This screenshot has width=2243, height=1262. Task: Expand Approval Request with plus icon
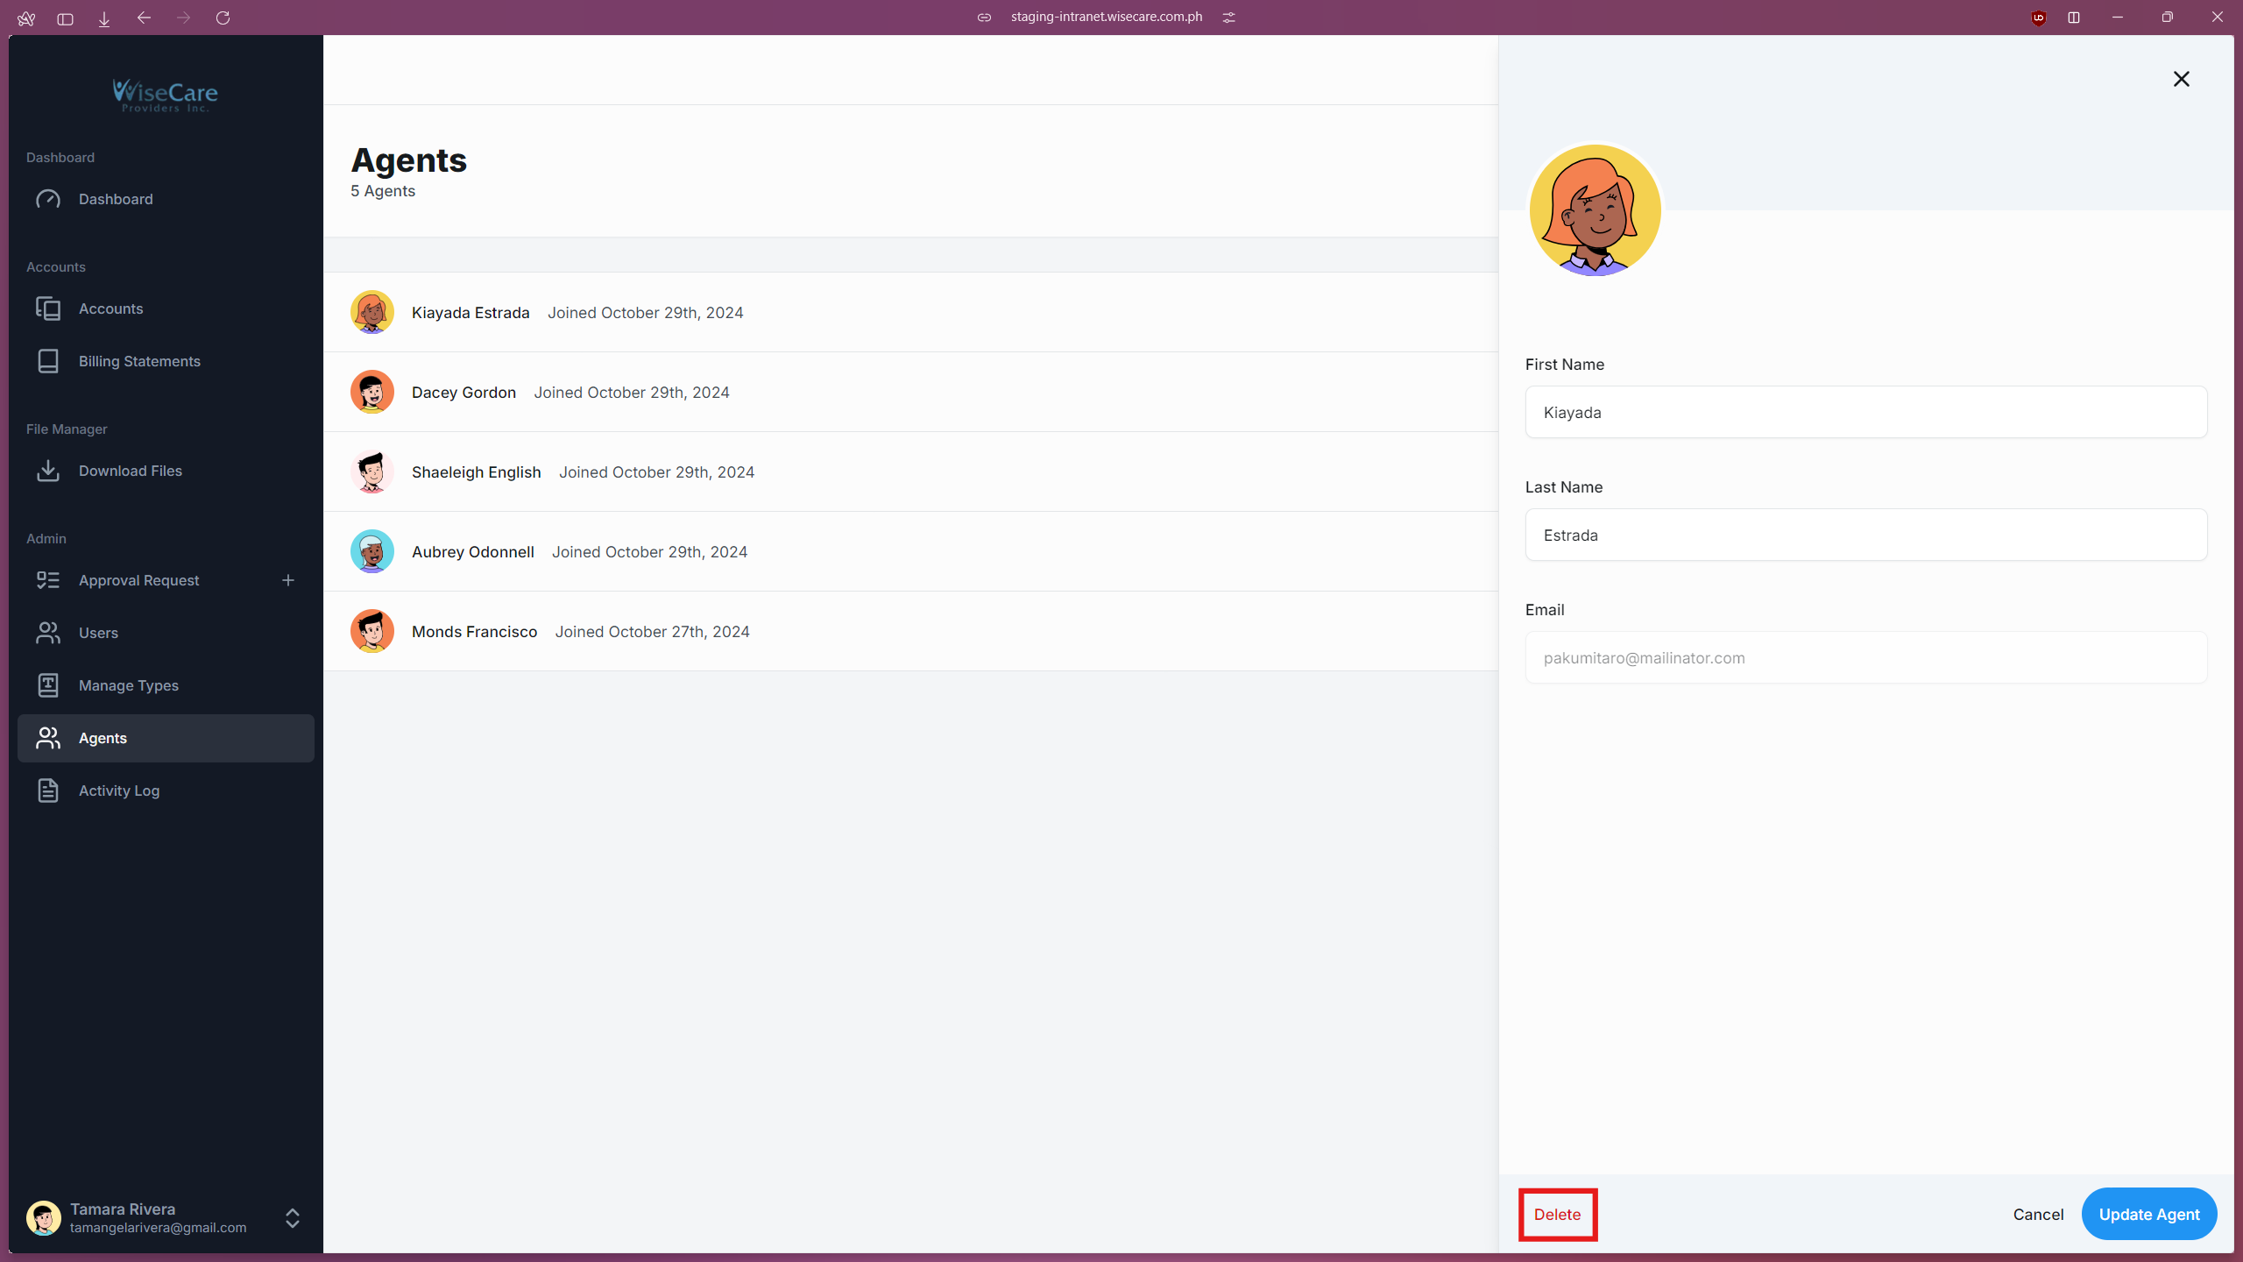[288, 580]
